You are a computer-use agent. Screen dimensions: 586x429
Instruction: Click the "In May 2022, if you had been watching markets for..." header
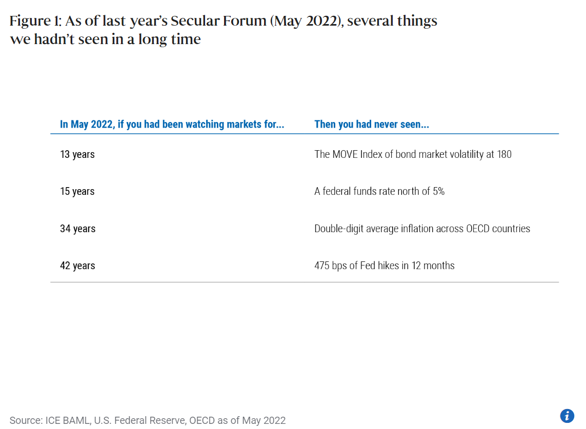pos(172,124)
